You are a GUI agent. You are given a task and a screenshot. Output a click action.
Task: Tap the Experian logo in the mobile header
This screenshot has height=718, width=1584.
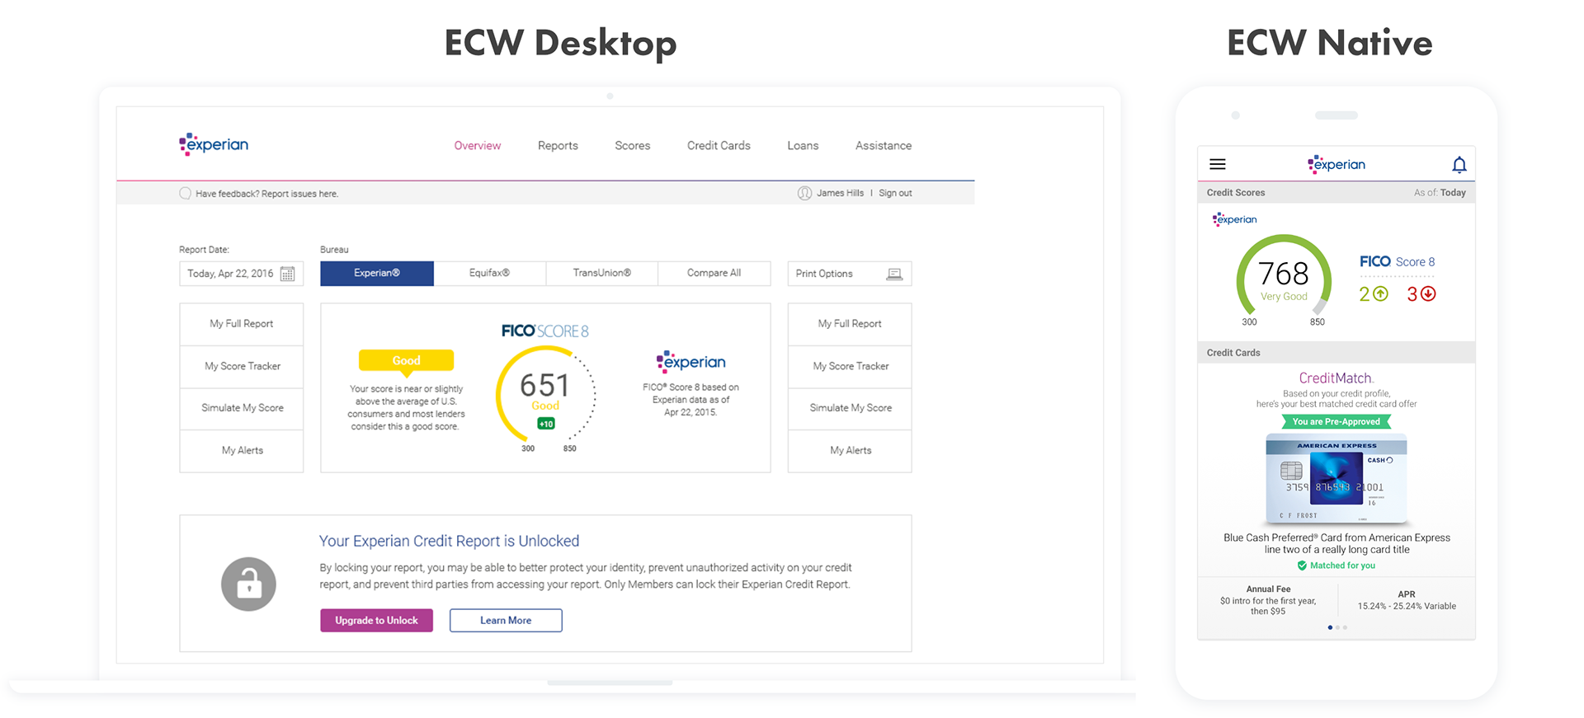[x=1336, y=164]
